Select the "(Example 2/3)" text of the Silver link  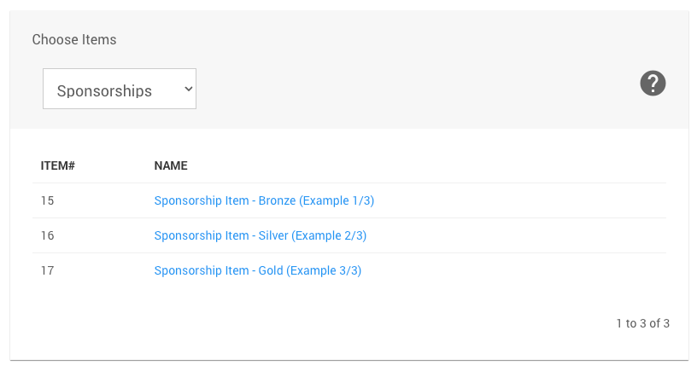(330, 236)
